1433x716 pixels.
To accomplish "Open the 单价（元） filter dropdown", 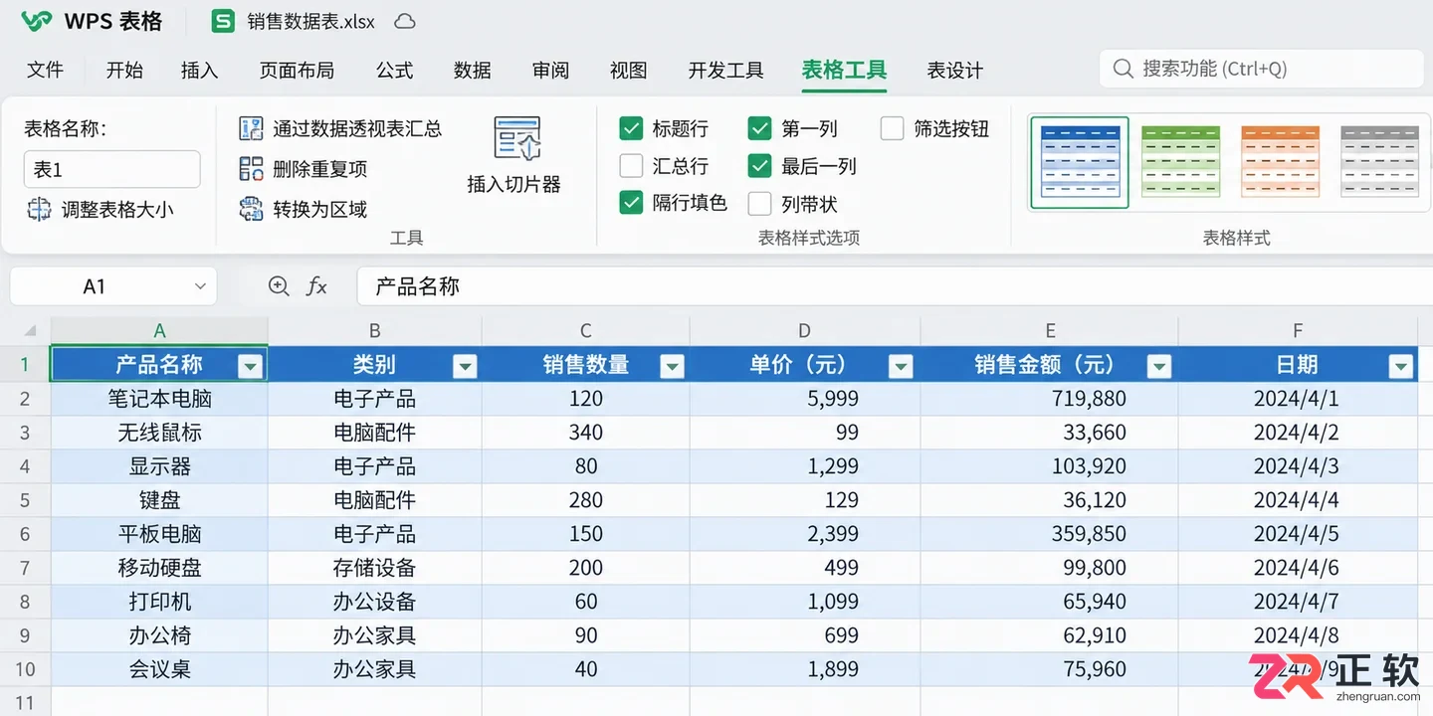I will (x=901, y=367).
